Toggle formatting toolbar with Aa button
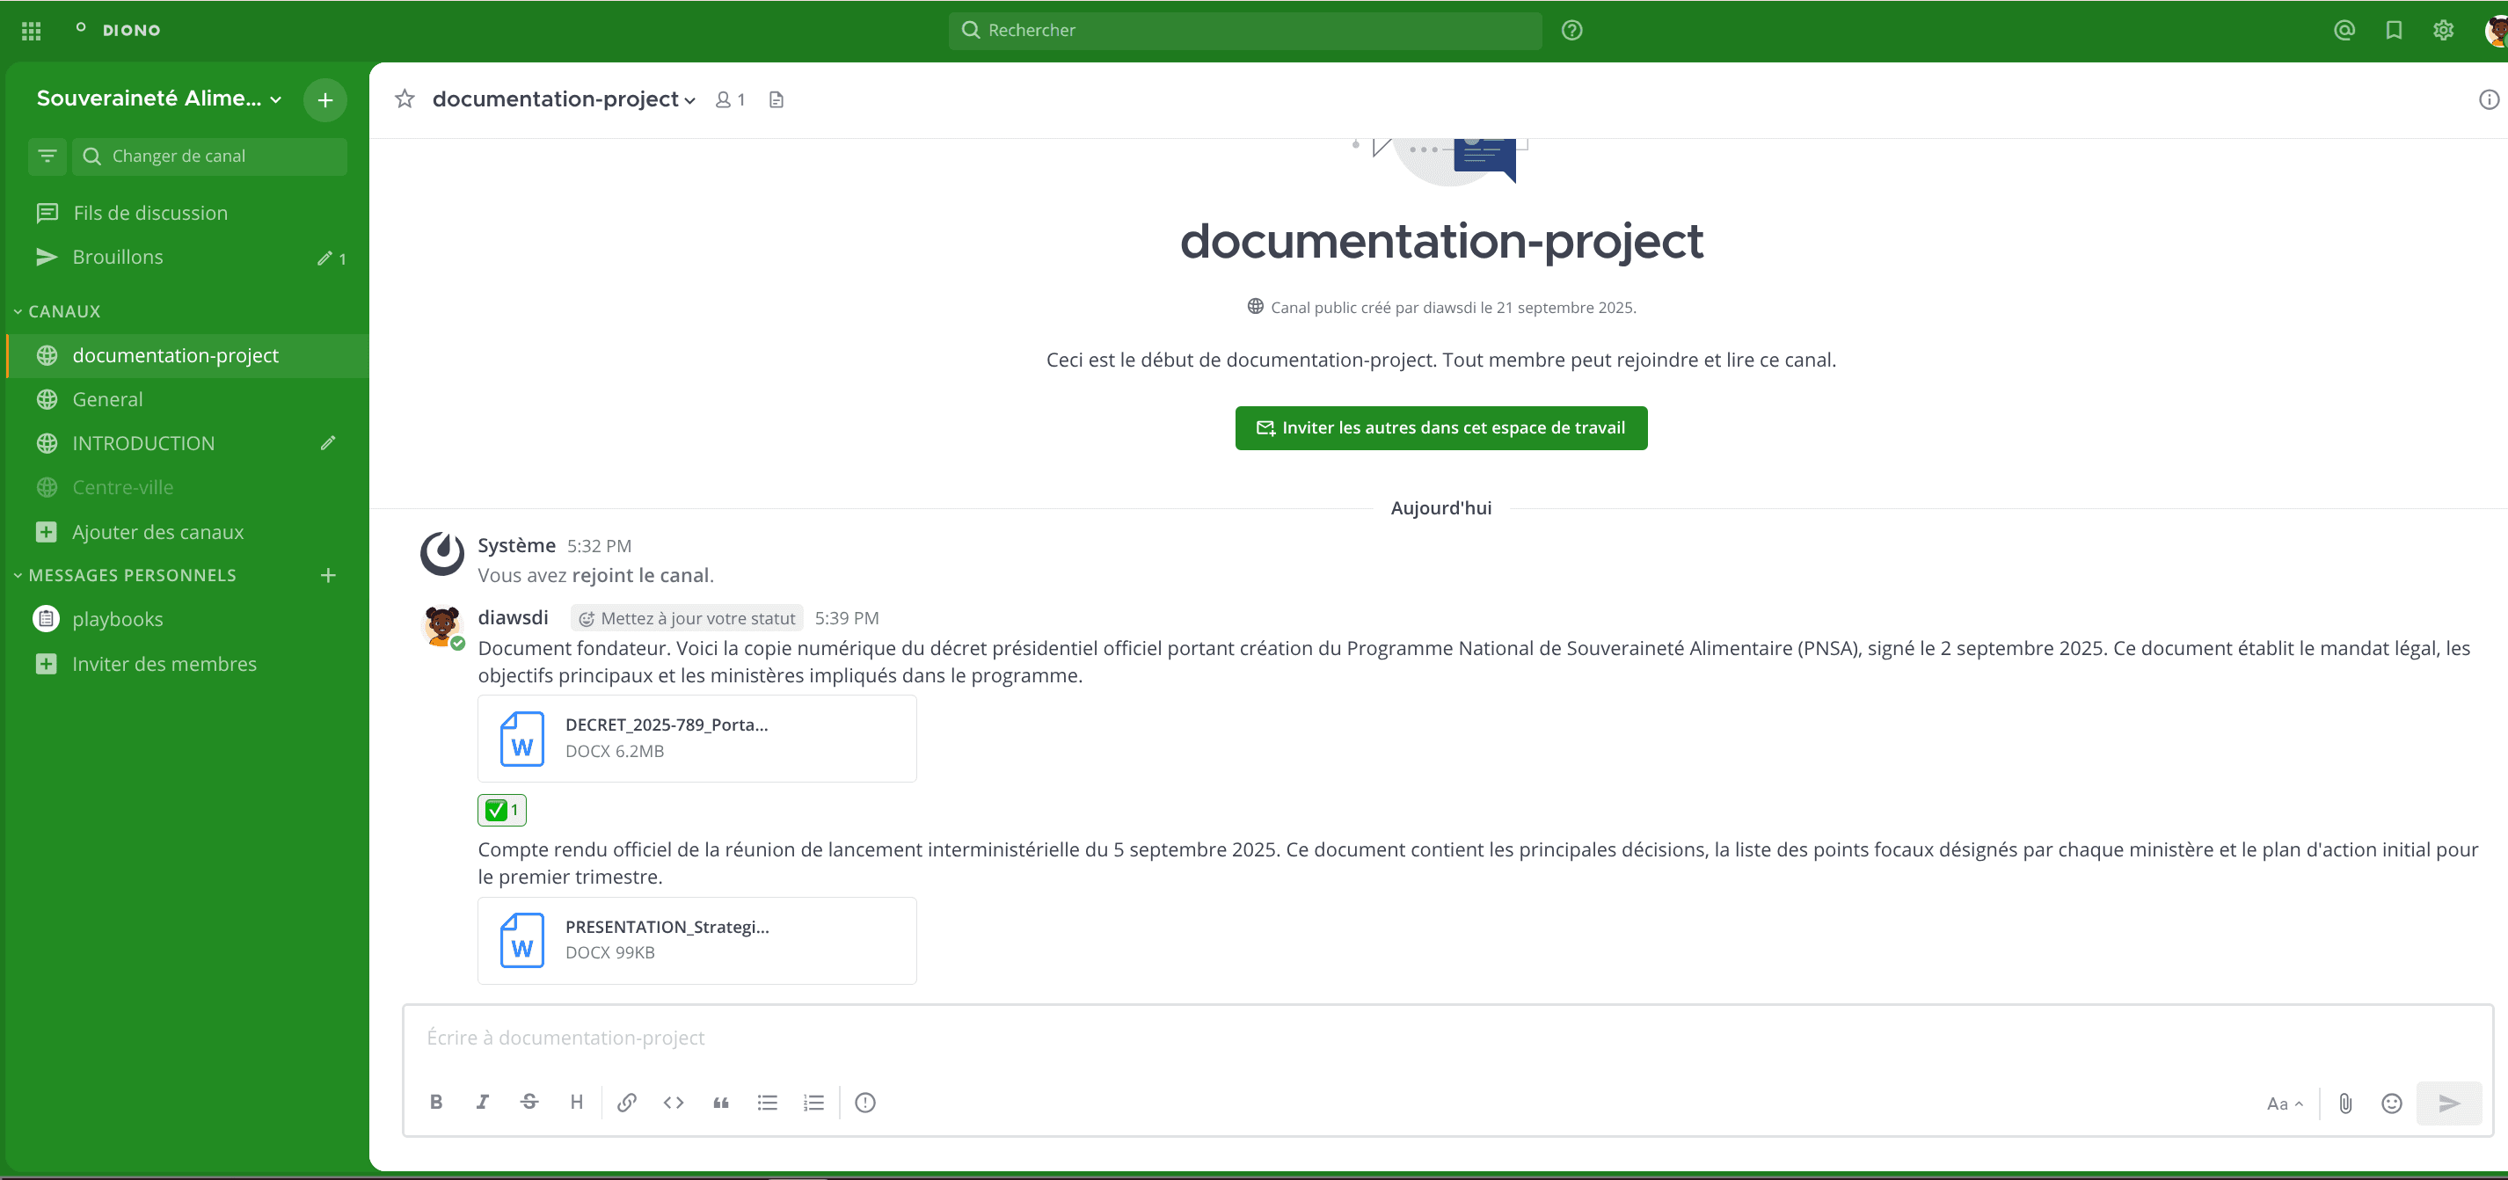2508x1180 pixels. click(x=2283, y=1104)
